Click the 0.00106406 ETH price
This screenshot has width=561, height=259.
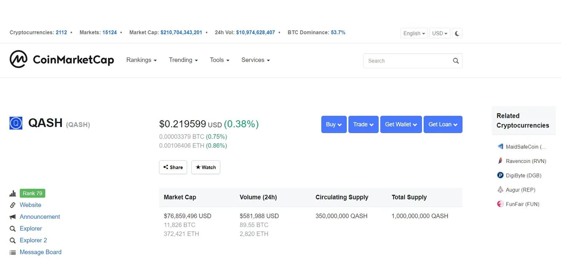182,145
